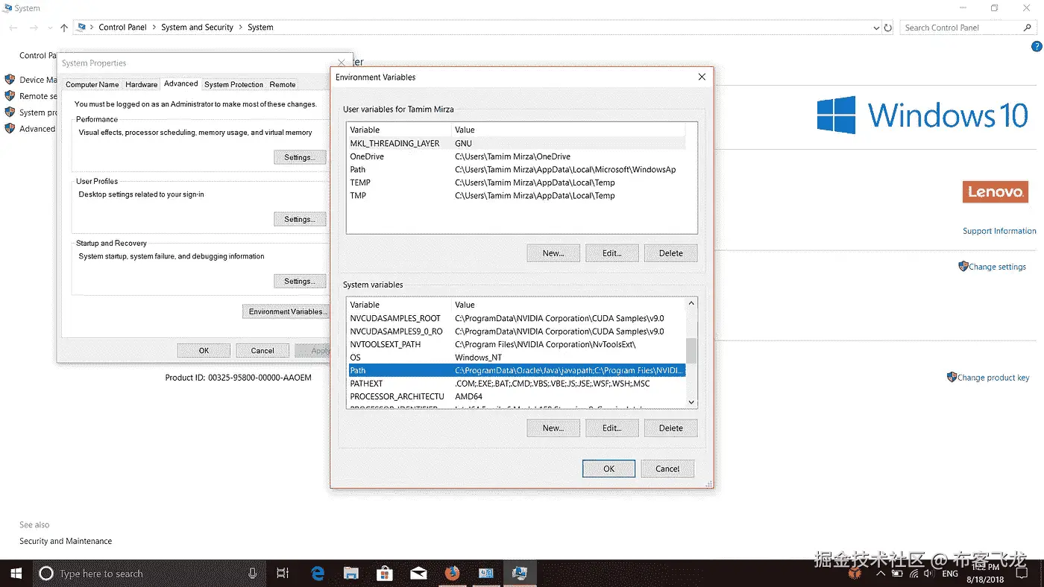1044x587 pixels.
Task: Open the Support Information link
Action: point(999,231)
